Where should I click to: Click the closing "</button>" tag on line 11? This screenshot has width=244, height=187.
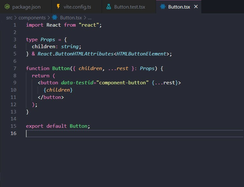[51, 97]
